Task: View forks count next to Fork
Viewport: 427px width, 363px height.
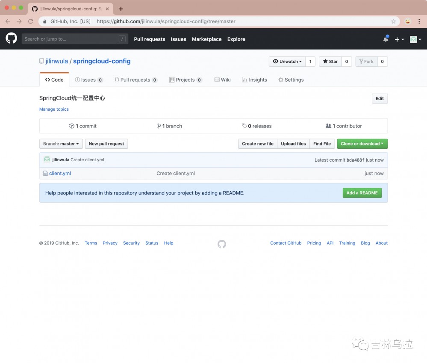Action: 382,62
